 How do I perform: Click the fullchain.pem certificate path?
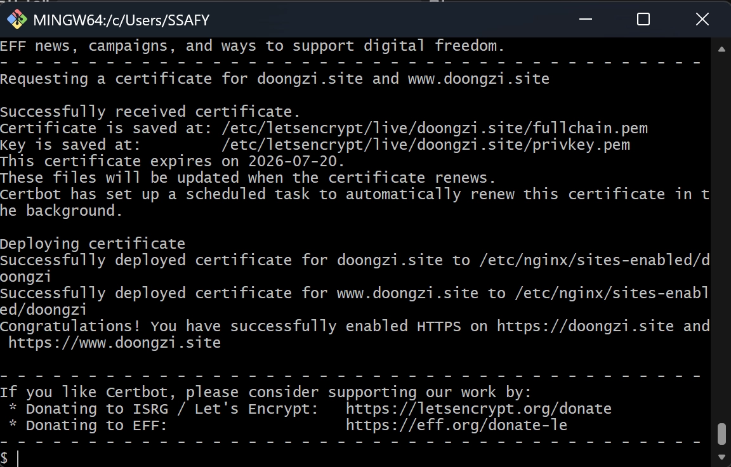[x=435, y=129]
